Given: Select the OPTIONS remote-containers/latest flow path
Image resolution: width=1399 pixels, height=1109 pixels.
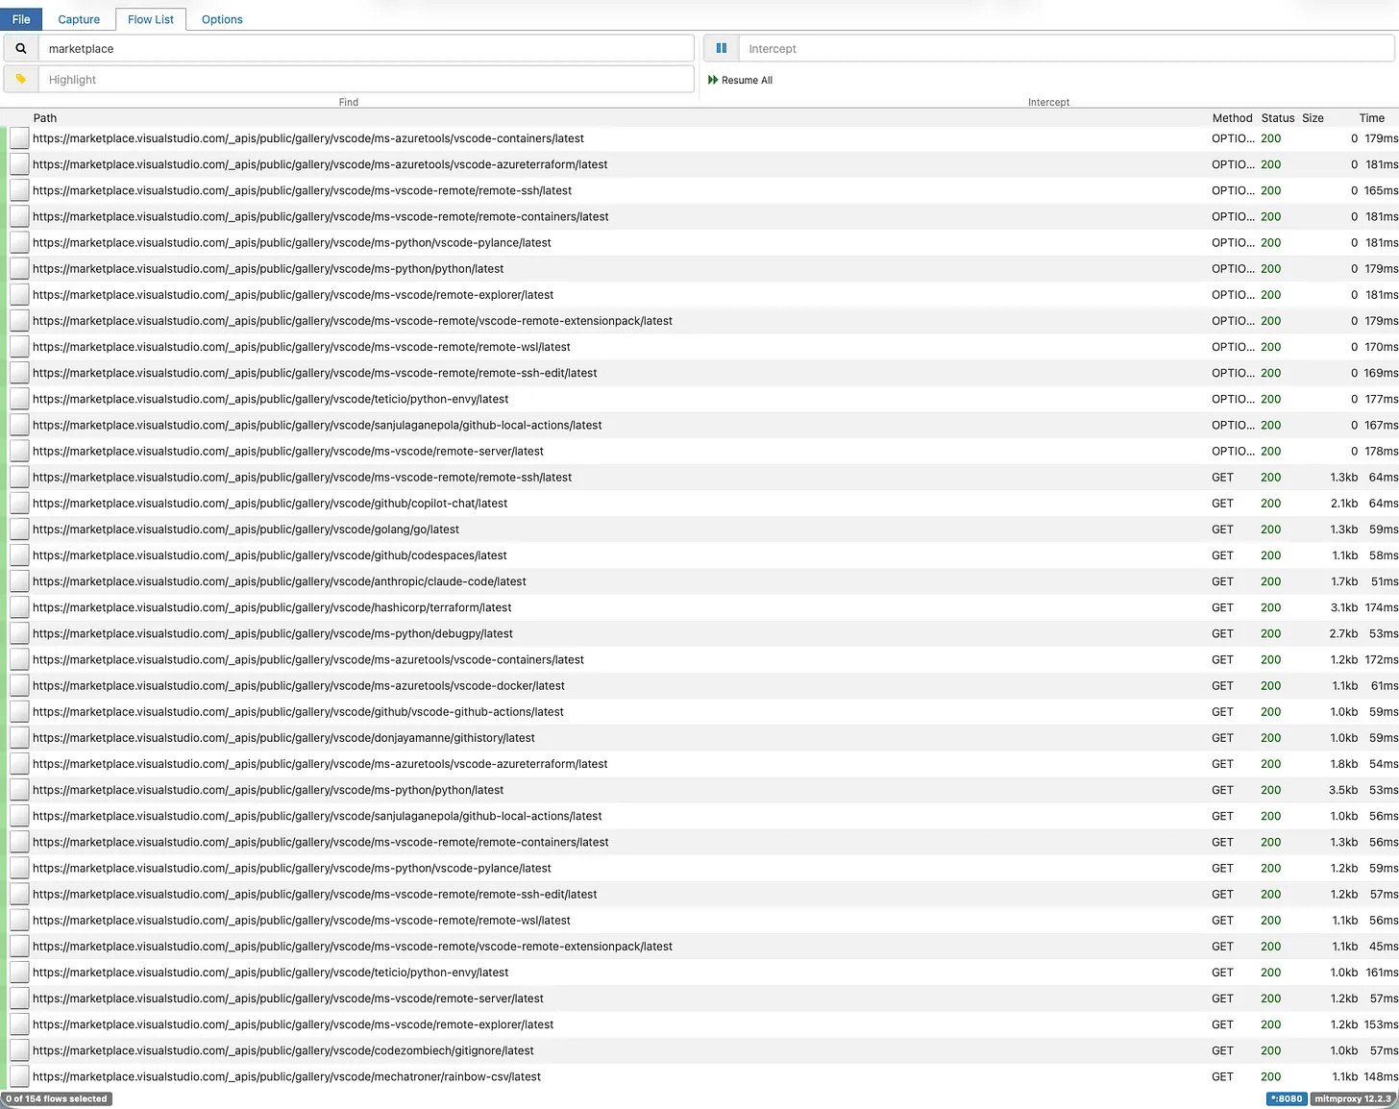Looking at the screenshot, I should coord(321,216).
